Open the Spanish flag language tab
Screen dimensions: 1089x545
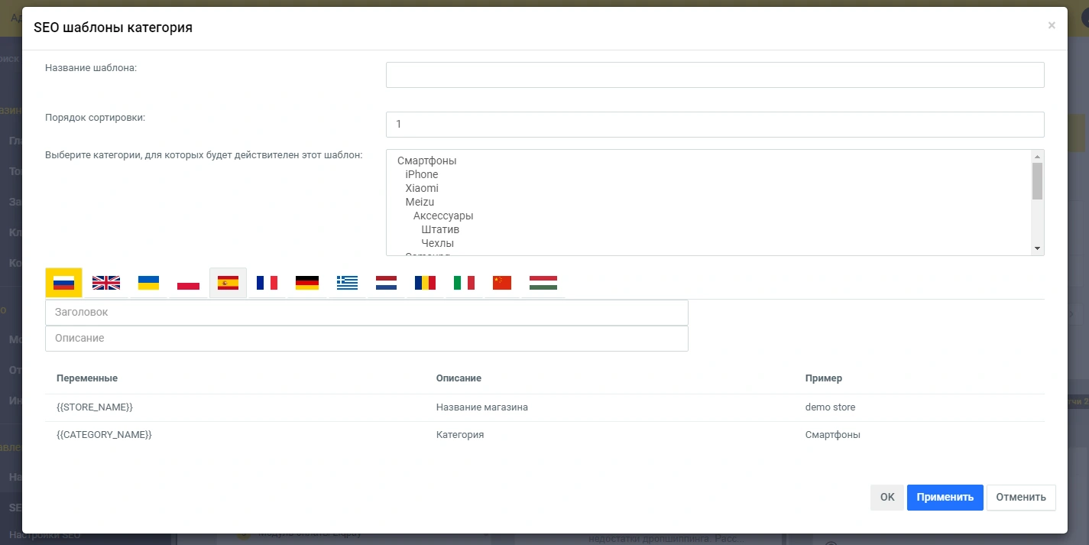coord(228,283)
